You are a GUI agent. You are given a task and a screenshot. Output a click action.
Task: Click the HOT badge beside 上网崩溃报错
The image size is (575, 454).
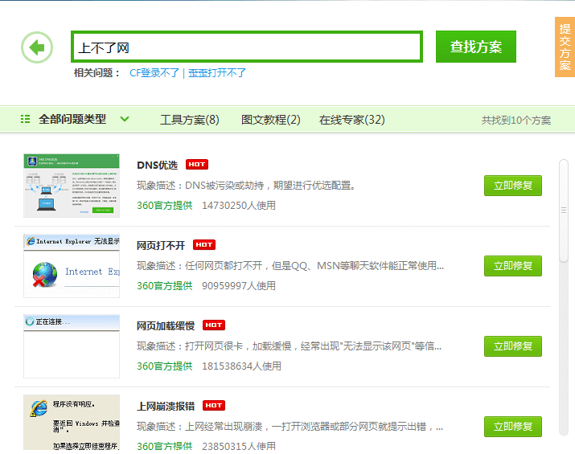(213, 405)
